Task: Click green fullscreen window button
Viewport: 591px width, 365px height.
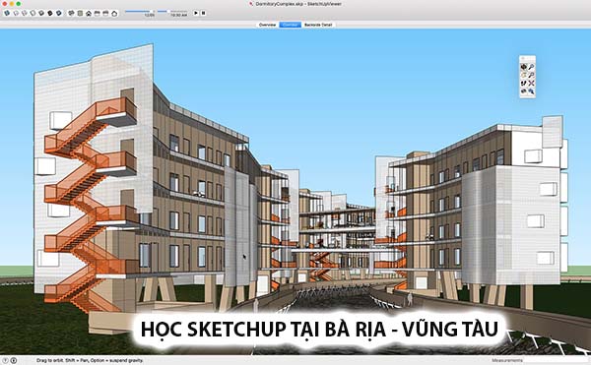Action: click(18, 4)
